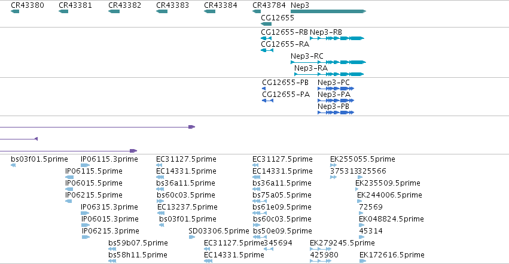Open the SD03306.5prime EST
509x264 pixels.
192,238
